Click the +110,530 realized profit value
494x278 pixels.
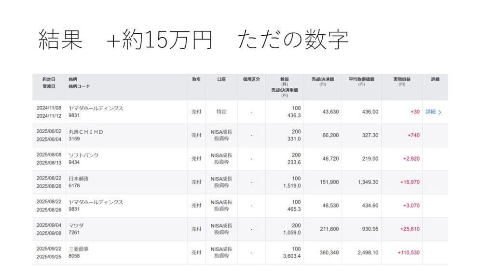(408, 252)
